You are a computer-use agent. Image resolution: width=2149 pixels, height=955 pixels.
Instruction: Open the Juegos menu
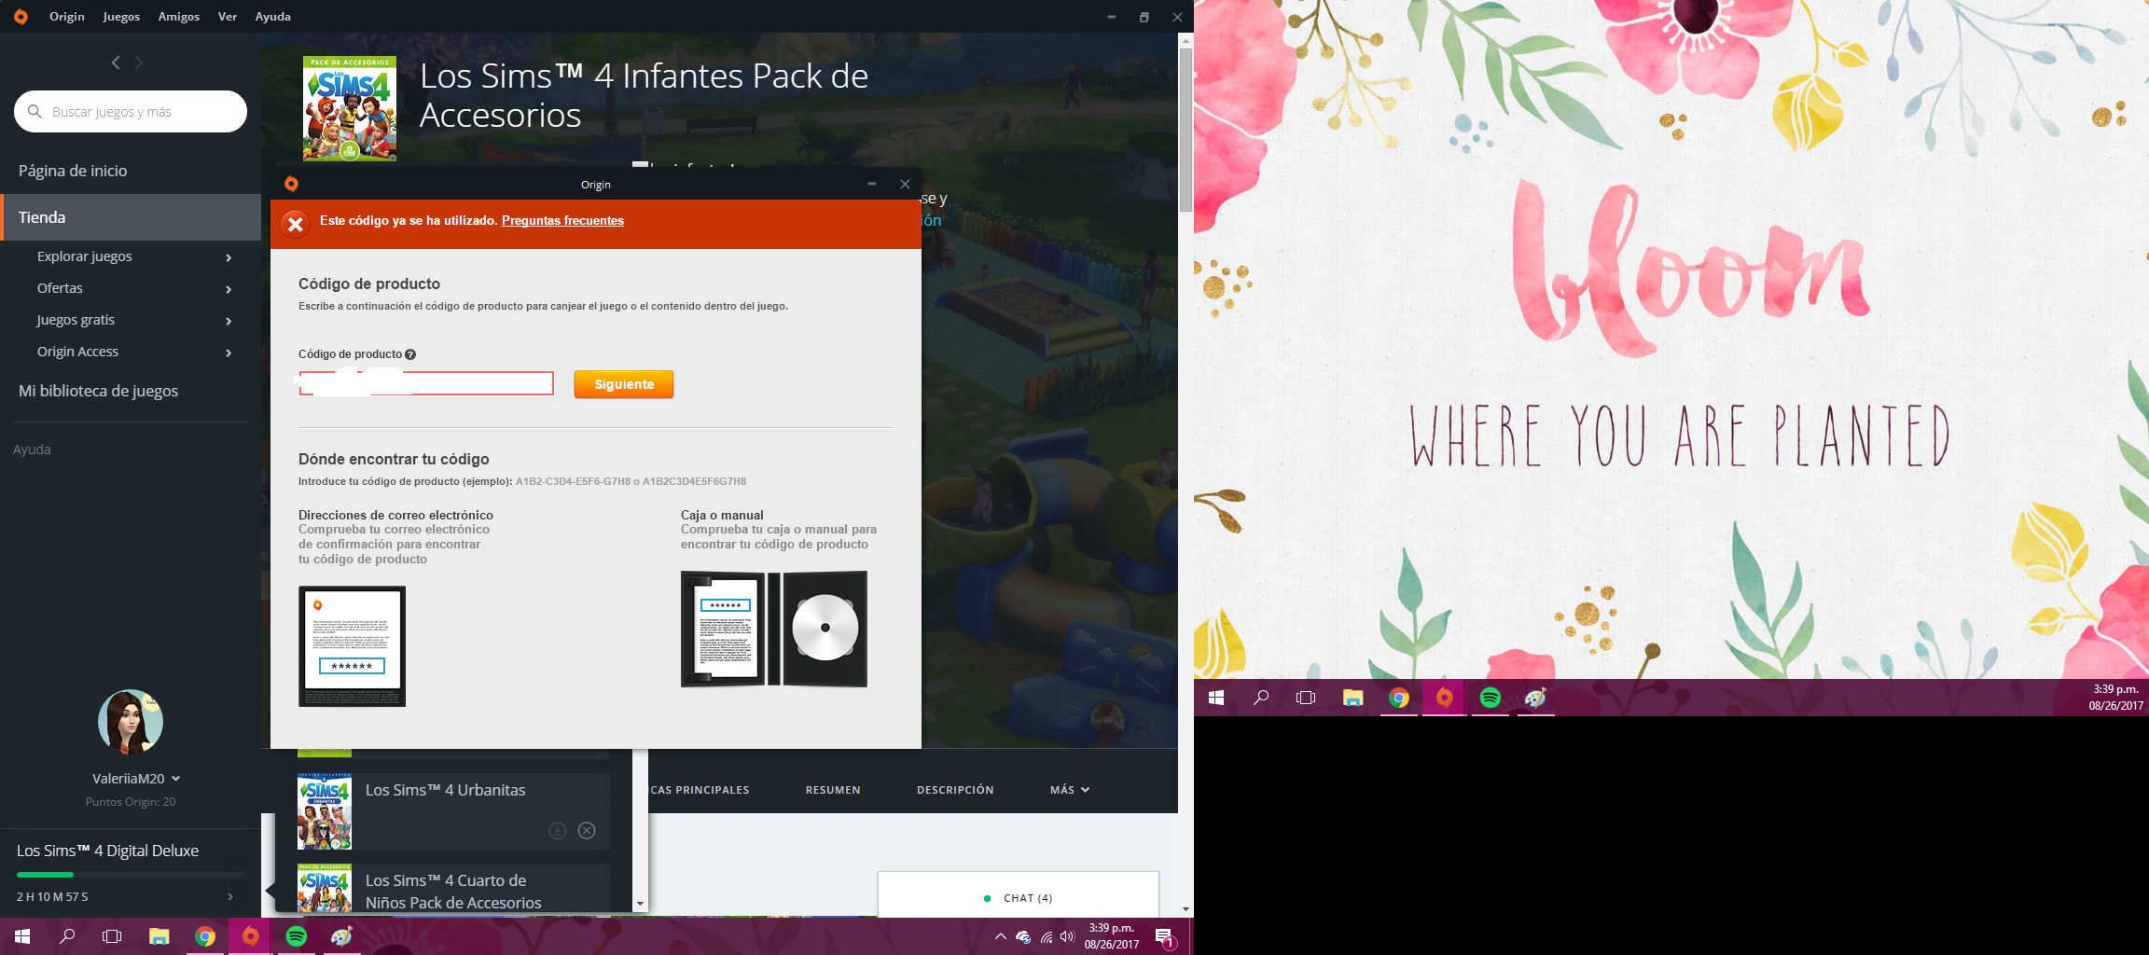pyautogui.click(x=121, y=17)
